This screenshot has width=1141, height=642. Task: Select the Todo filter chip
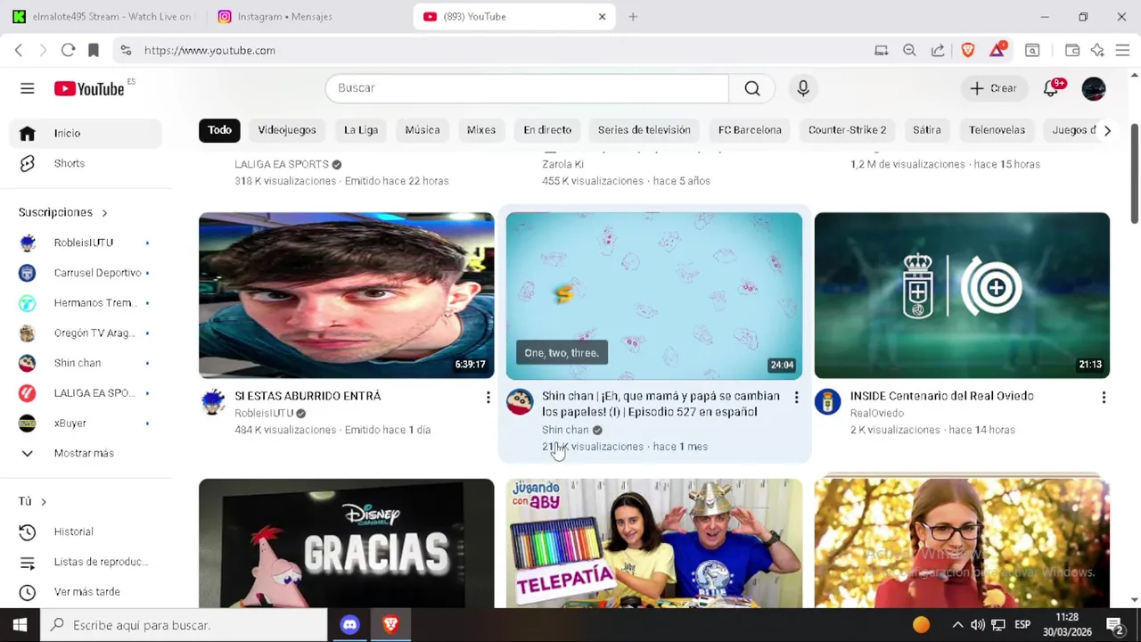[219, 130]
